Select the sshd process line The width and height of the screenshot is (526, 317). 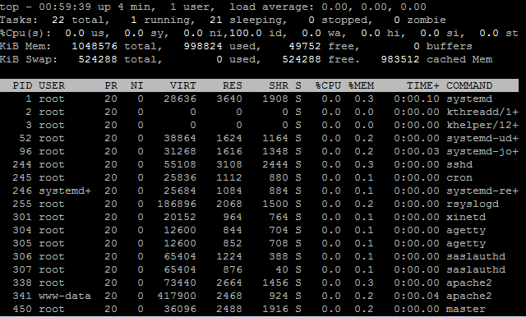point(259,164)
